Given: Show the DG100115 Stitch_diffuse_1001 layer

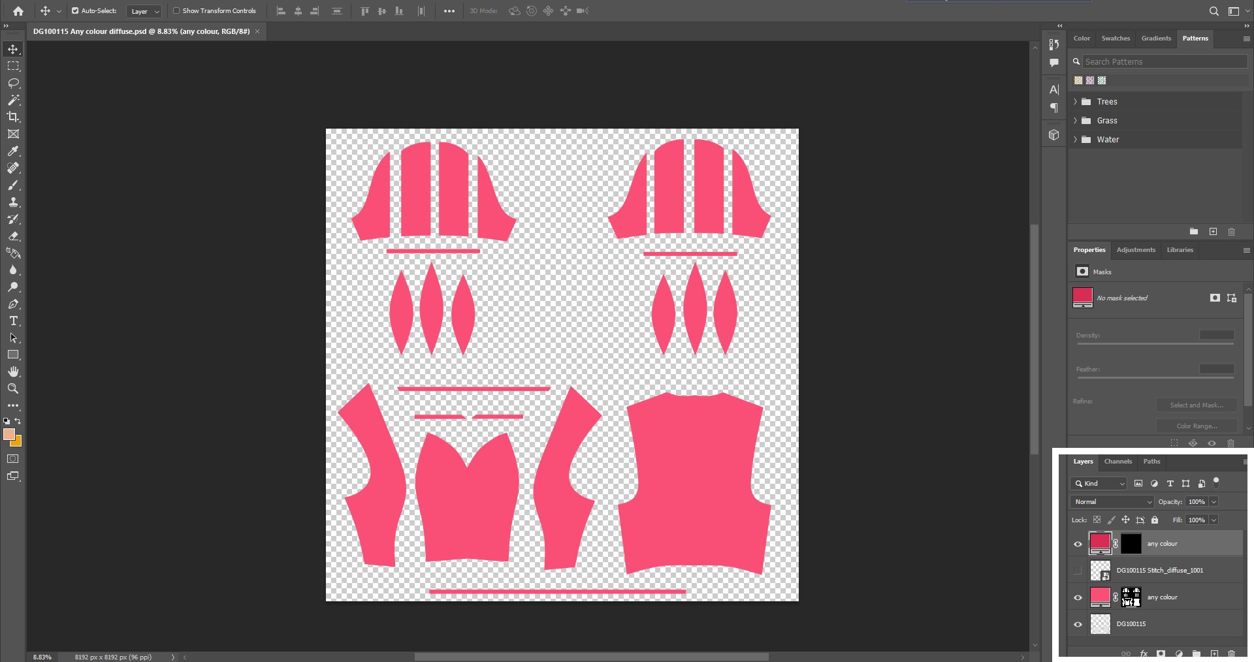Looking at the screenshot, I should click(x=1078, y=571).
